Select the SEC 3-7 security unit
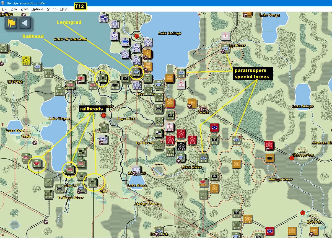332x238 pixels. pos(159,97)
